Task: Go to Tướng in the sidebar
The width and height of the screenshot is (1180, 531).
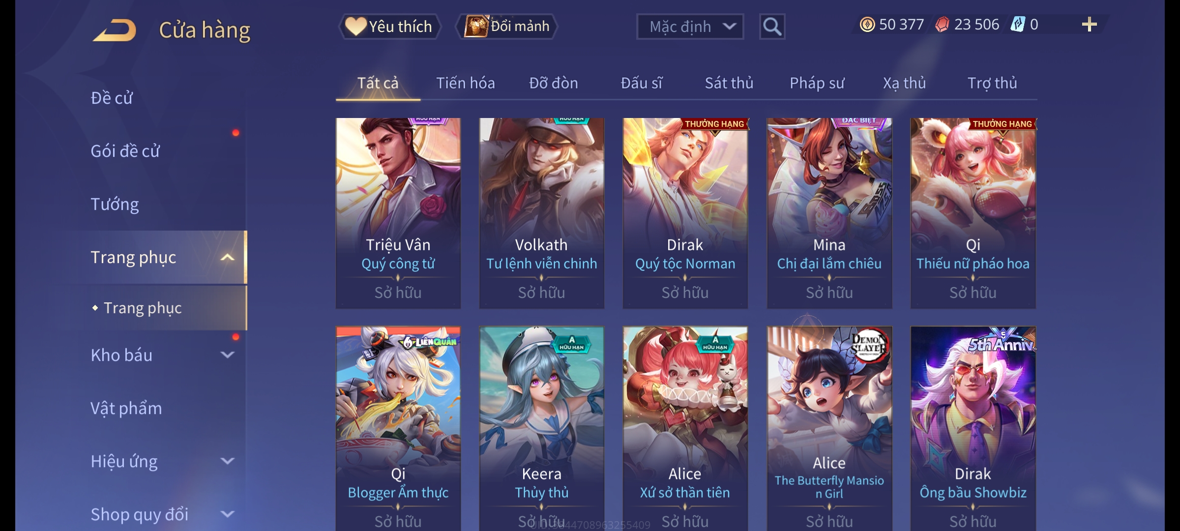Action: (x=115, y=204)
